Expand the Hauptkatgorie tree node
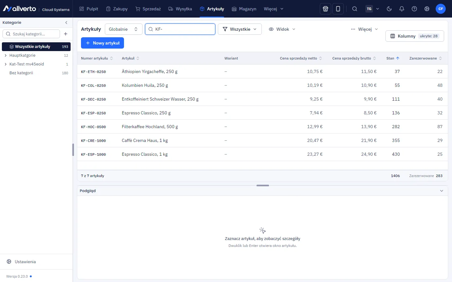 (6, 55)
